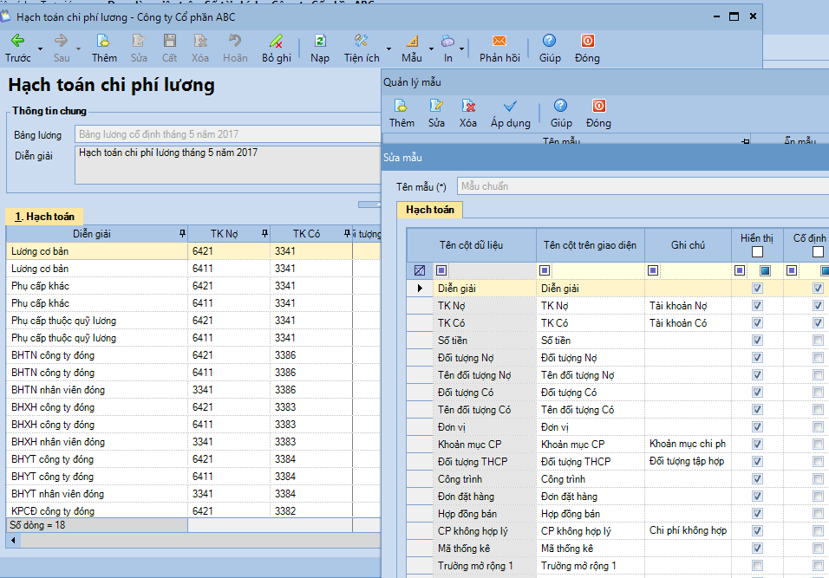Select row BHTN nhân viên đóng

click(x=193, y=390)
